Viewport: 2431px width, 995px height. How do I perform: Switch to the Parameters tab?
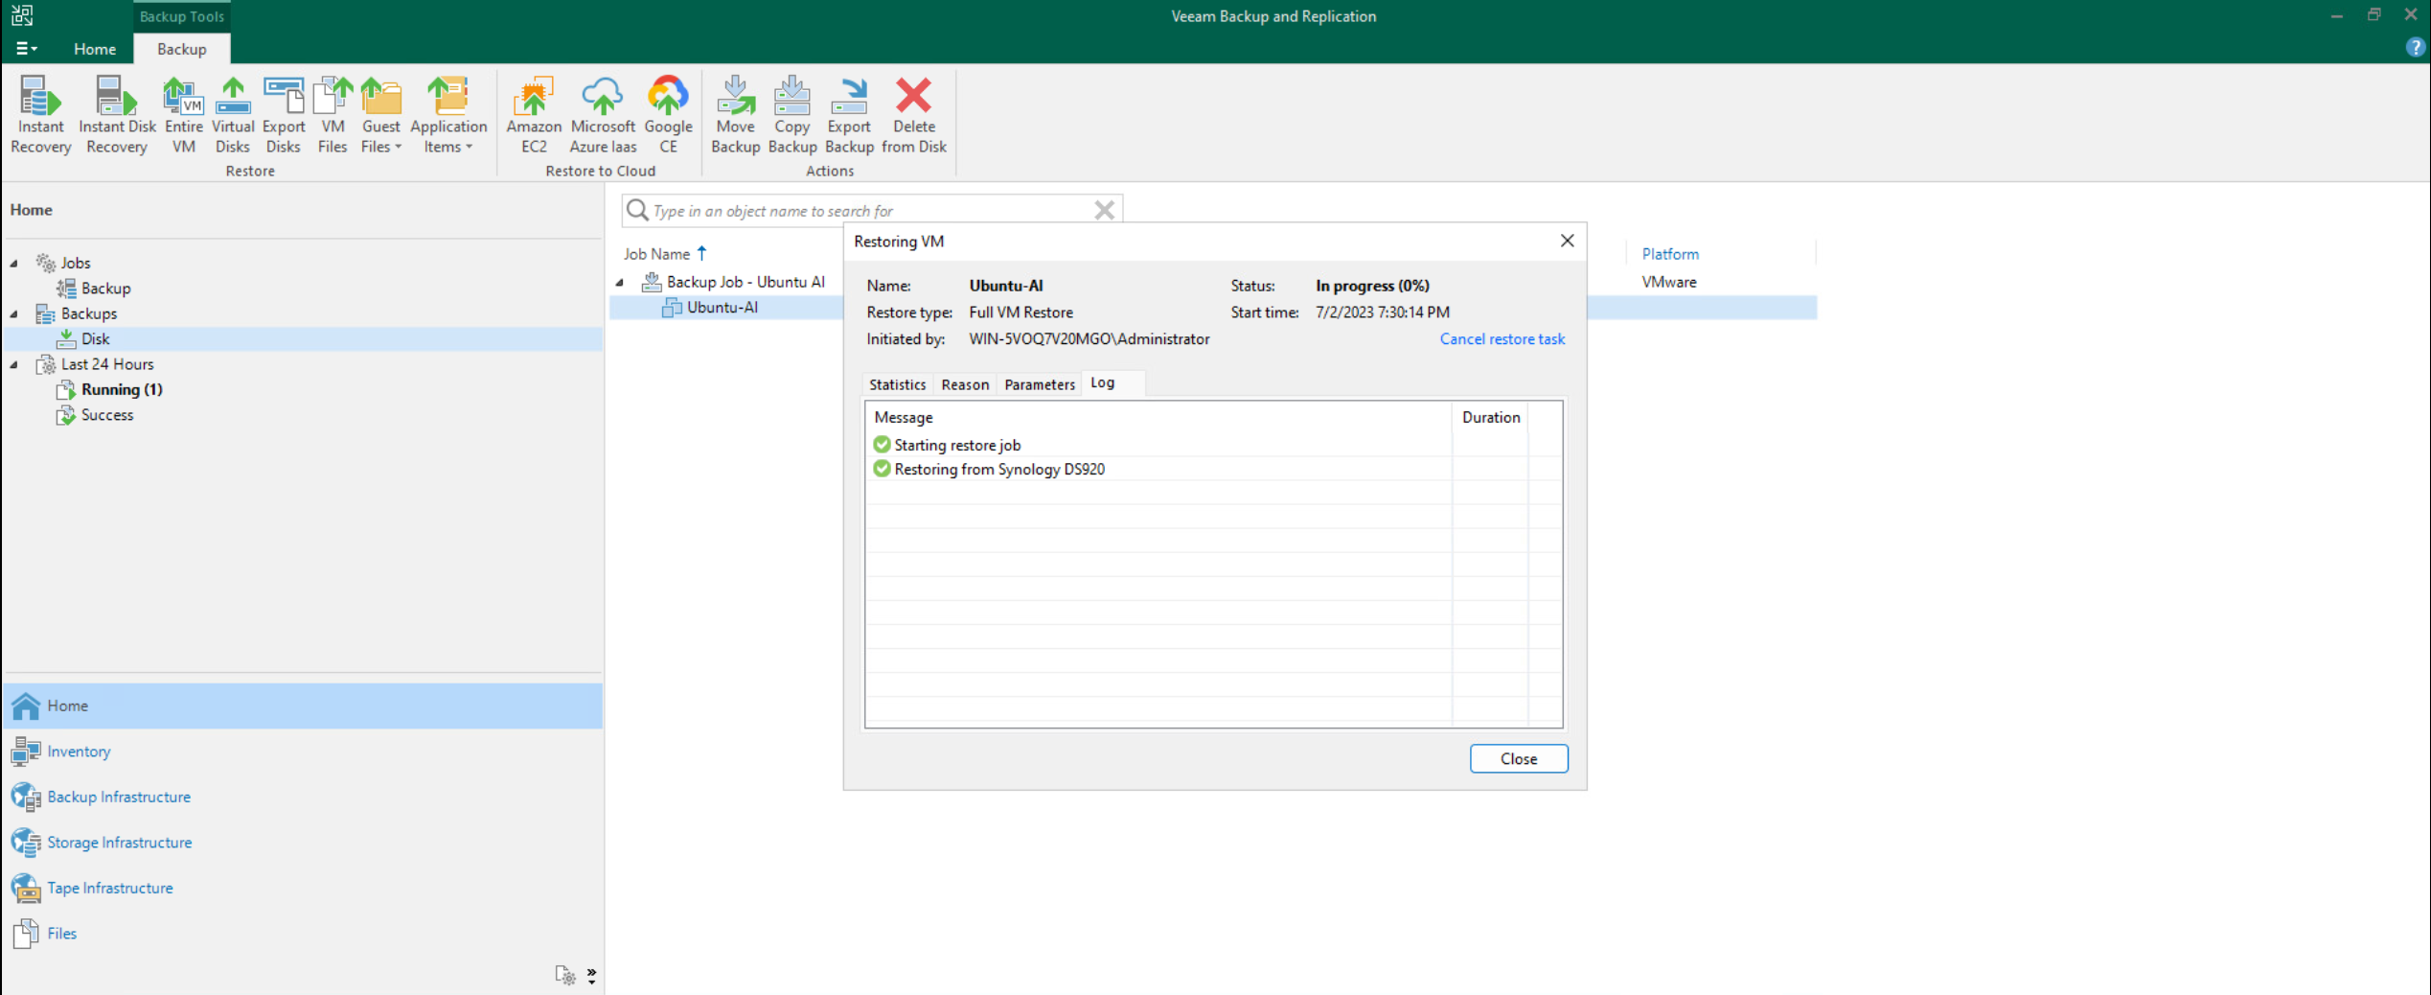pyautogui.click(x=1040, y=384)
